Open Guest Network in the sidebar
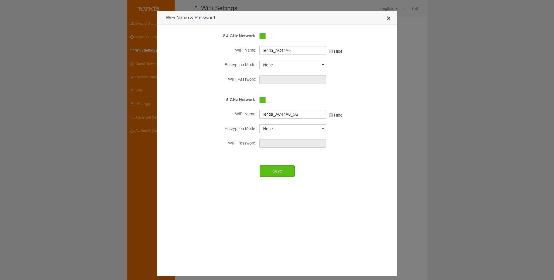The width and height of the screenshot is (554, 280). coord(143,64)
